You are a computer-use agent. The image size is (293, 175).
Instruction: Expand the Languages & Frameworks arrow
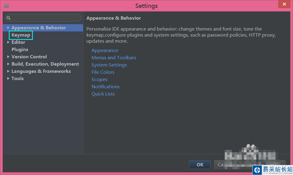8,71
